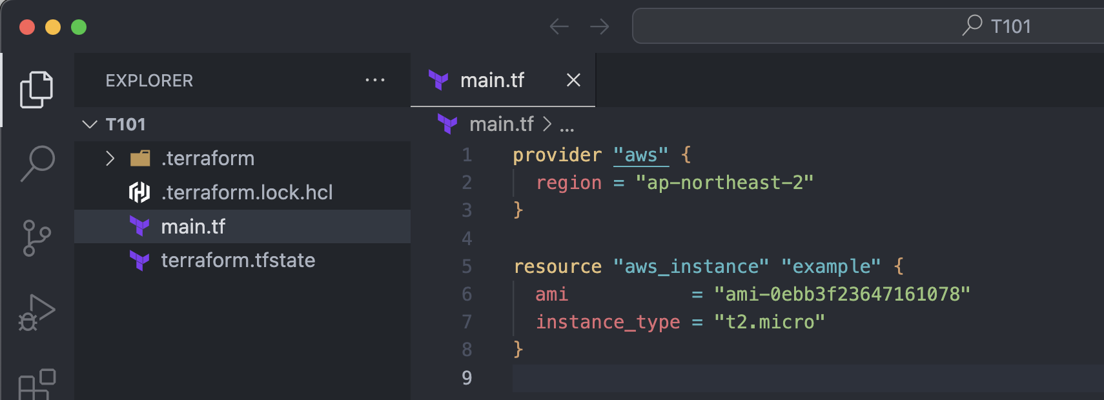Image resolution: width=1104 pixels, height=400 pixels.
Task: Click the T101 command center search box
Action: (868, 26)
